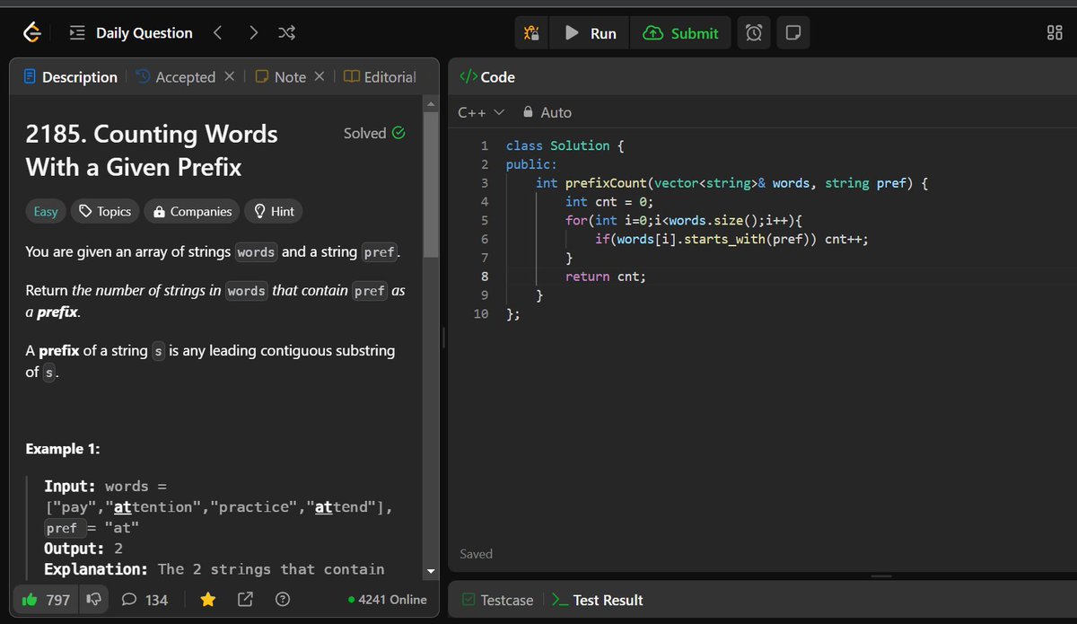Click the Easy difficulty tag

46,212
